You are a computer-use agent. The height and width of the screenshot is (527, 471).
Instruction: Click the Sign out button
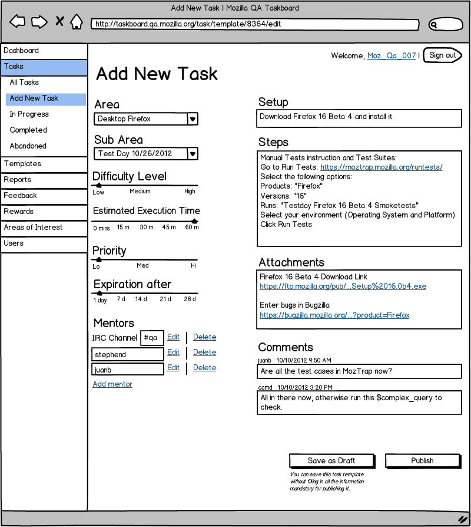pyautogui.click(x=443, y=55)
